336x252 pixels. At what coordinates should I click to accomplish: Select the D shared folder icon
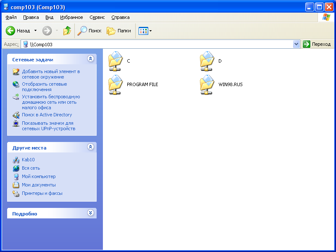(207, 61)
